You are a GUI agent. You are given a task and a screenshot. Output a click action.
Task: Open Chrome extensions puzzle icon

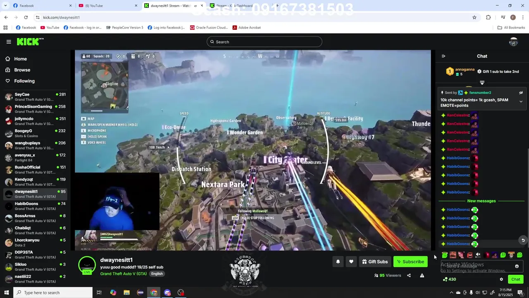click(488, 17)
